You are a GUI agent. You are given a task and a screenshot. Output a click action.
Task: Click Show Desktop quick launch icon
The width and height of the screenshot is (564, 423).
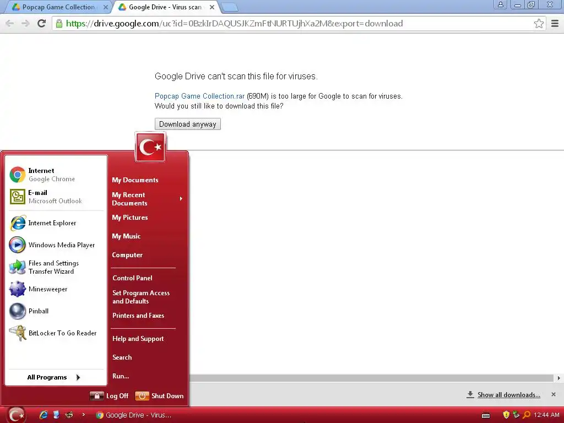coord(56,415)
